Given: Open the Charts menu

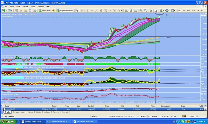Looking at the screenshot, I should pyautogui.click(x=26, y=6).
